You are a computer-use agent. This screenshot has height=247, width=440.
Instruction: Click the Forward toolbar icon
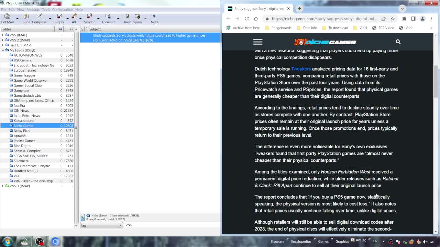tap(108, 19)
